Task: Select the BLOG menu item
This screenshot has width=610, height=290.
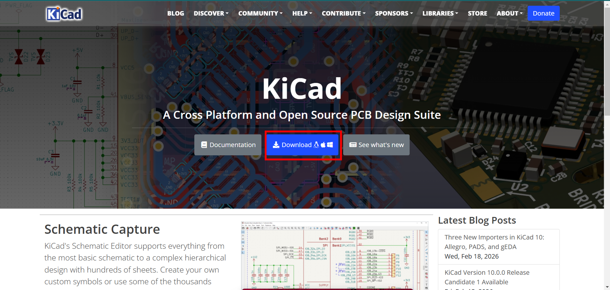Action: click(x=175, y=13)
